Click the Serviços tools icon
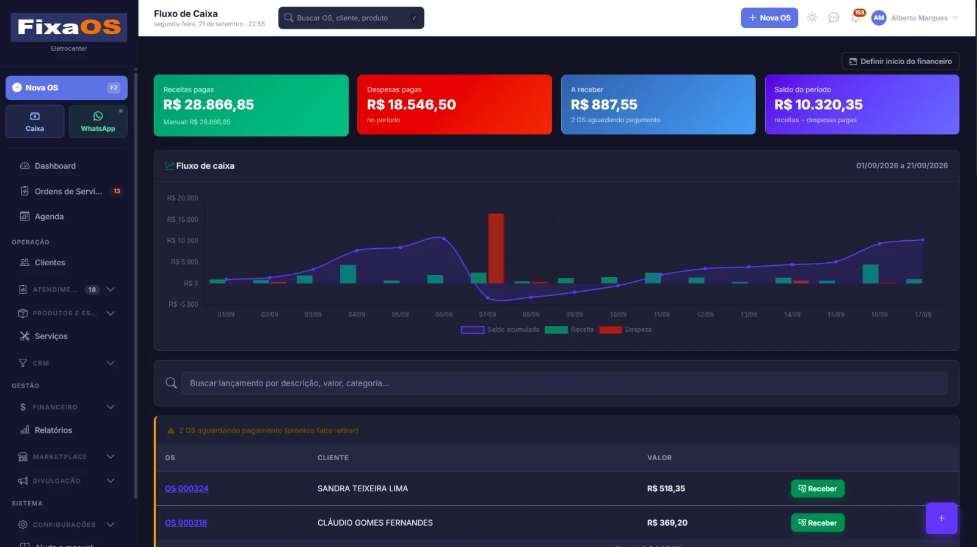This screenshot has width=977, height=547. tap(24, 336)
